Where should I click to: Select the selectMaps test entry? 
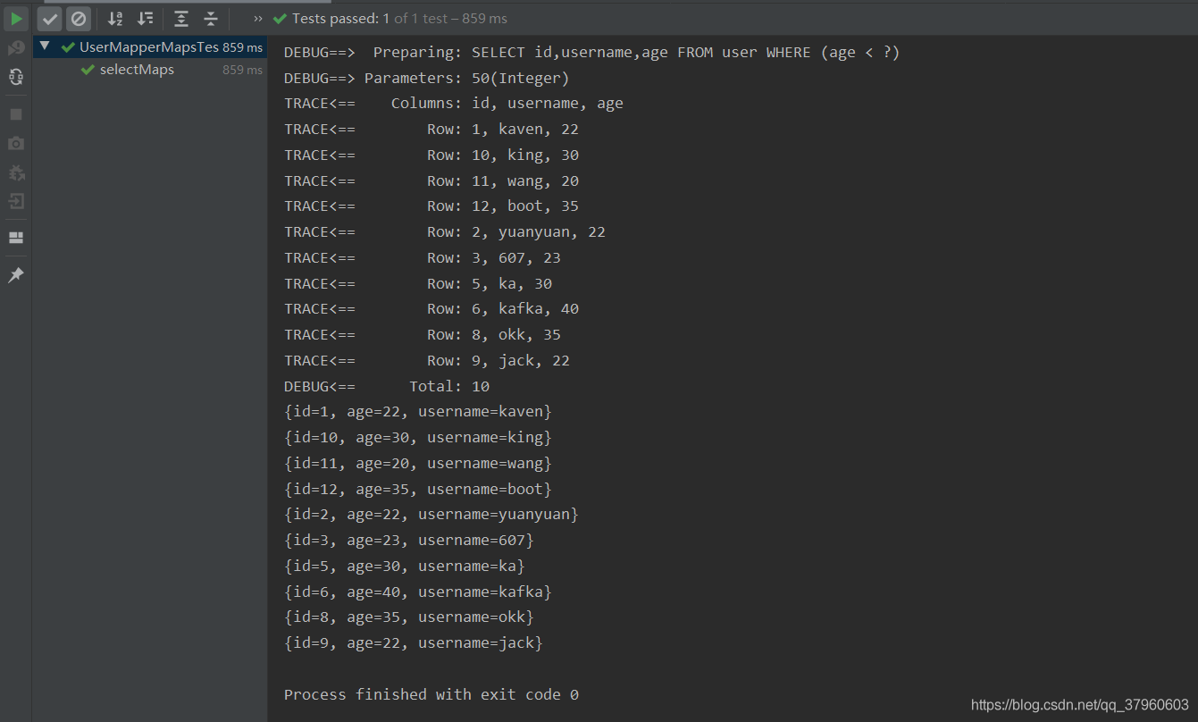[x=137, y=70]
